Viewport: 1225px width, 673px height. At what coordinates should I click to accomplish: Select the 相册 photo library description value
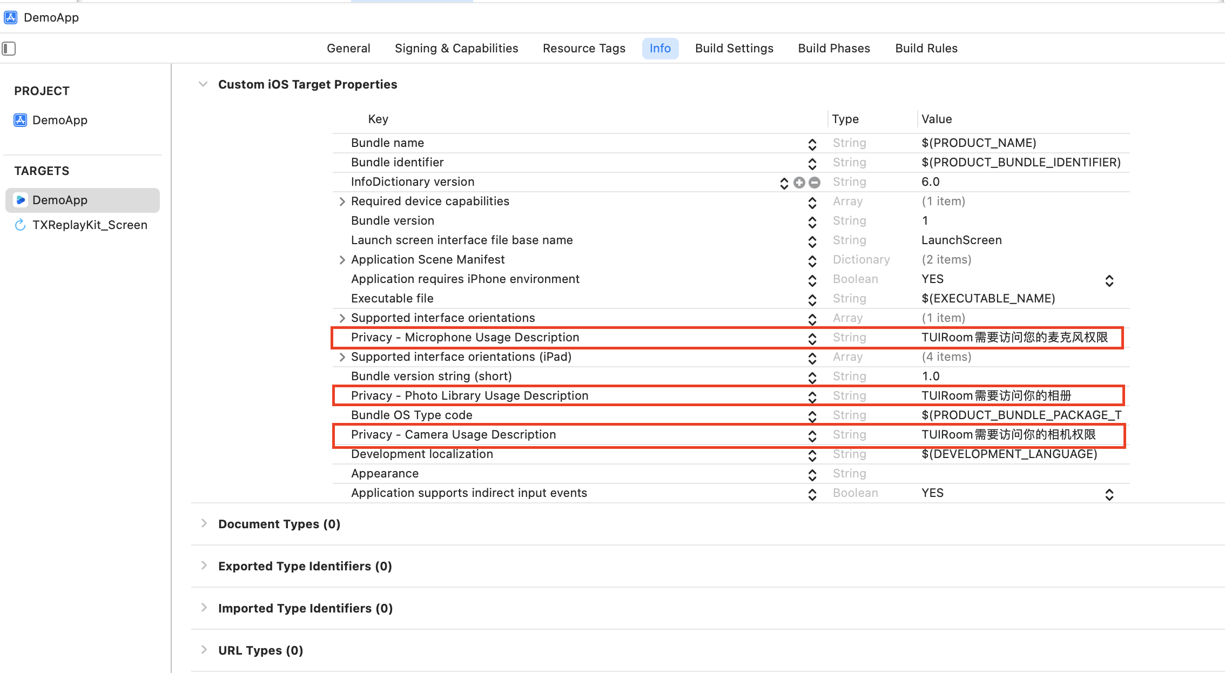click(x=996, y=395)
